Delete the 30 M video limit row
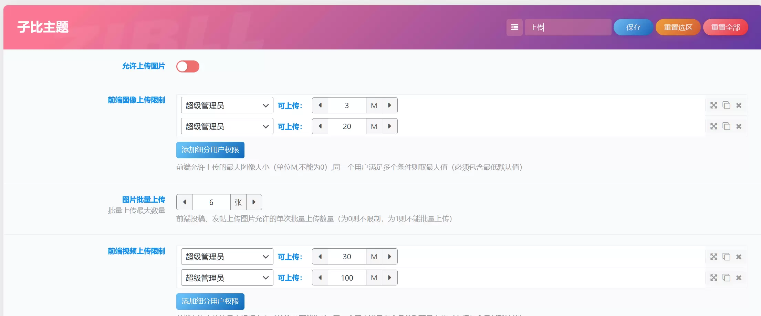This screenshot has height=316, width=761. pyautogui.click(x=739, y=257)
